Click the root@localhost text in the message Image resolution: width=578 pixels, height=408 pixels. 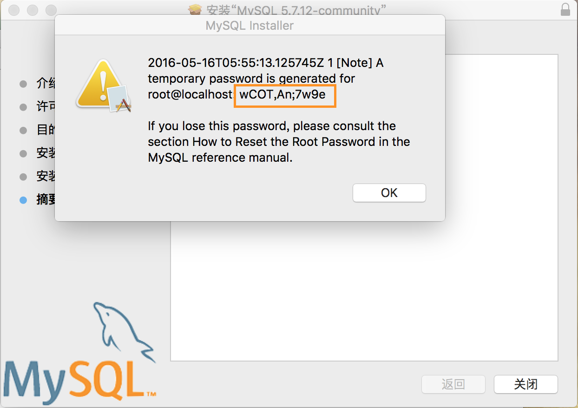190,94
